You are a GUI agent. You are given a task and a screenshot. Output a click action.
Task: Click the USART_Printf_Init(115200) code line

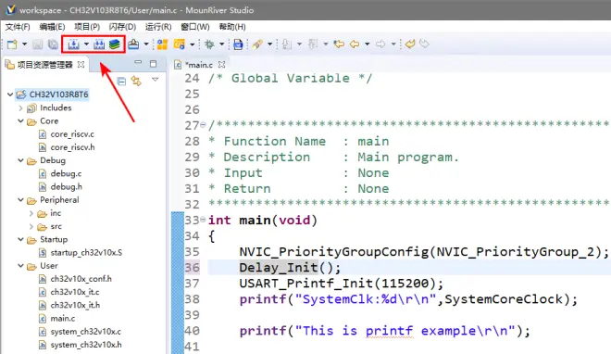(x=342, y=284)
